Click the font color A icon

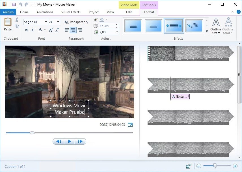pyautogui.click(x=40, y=30)
